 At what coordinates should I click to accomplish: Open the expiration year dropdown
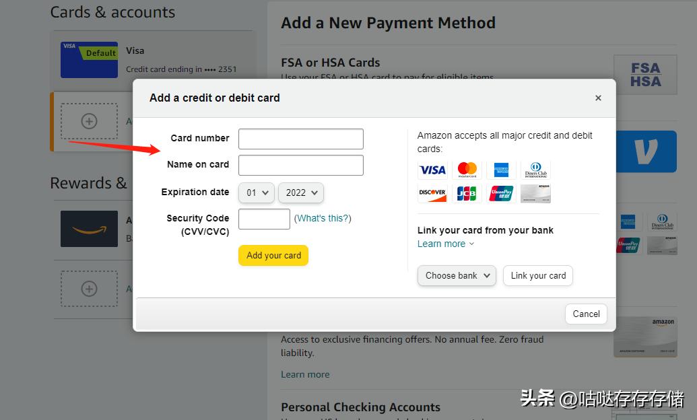click(300, 193)
